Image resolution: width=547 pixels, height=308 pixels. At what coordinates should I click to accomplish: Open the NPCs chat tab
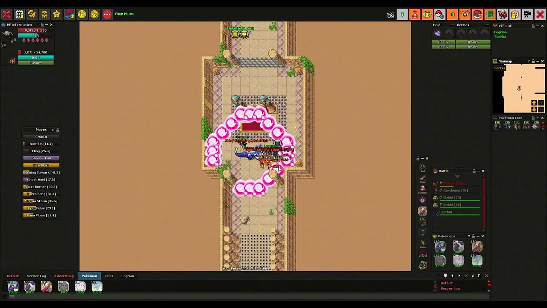click(109, 276)
